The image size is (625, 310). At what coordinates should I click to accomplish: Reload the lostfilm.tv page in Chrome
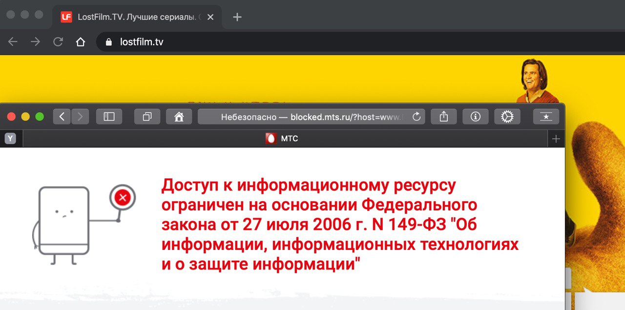(x=58, y=42)
